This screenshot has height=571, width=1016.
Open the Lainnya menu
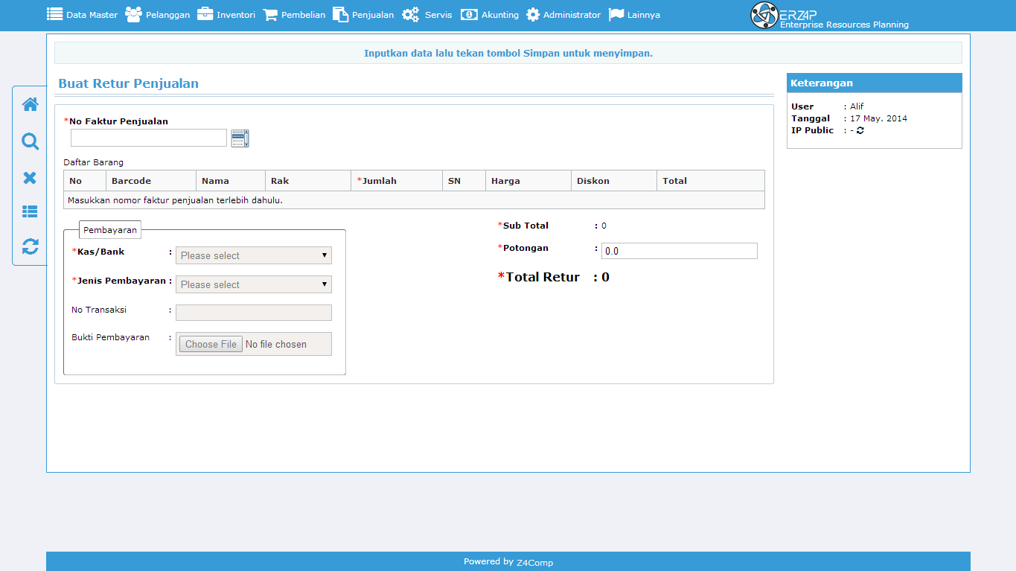coord(634,14)
